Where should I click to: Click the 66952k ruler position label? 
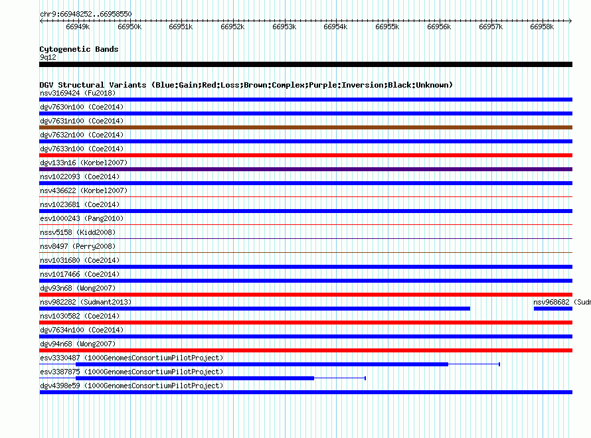232,27
